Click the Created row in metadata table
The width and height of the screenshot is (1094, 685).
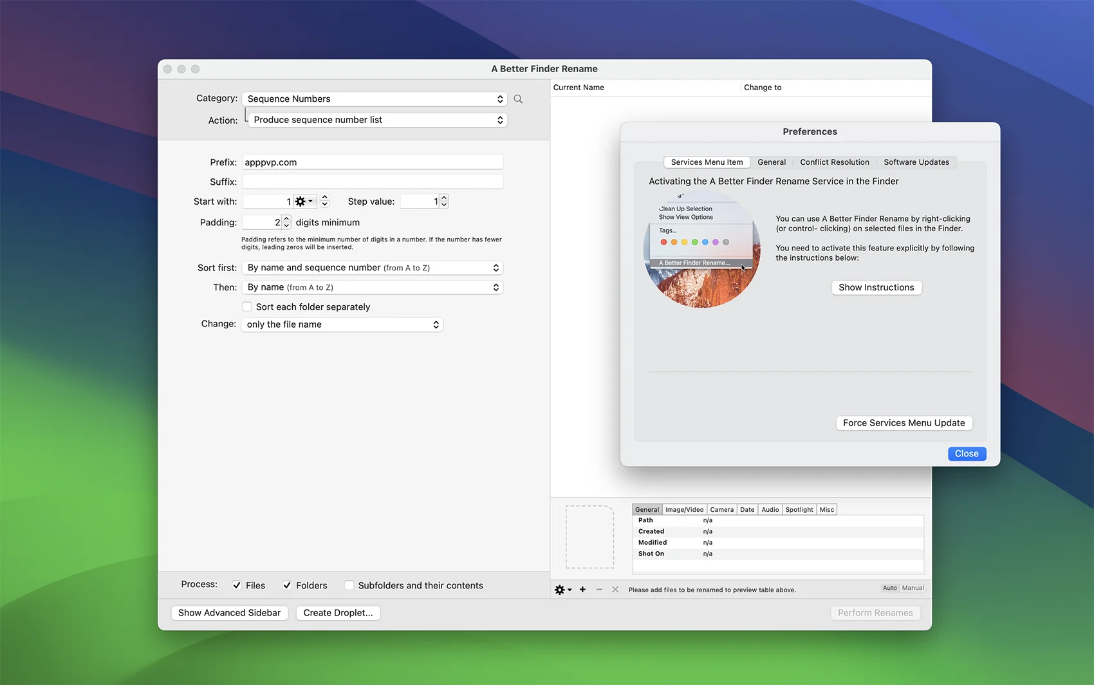pyautogui.click(x=778, y=532)
